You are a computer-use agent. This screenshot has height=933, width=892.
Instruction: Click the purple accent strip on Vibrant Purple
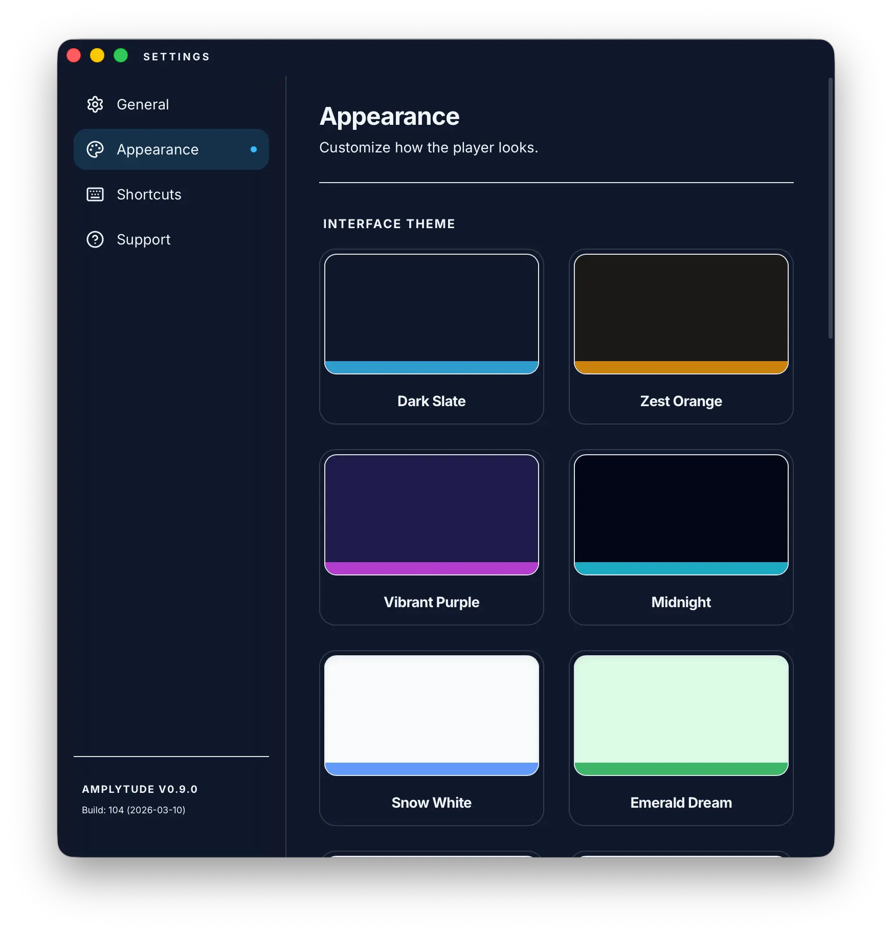[431, 567]
